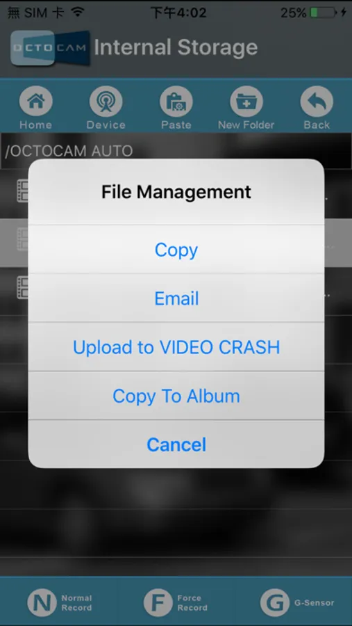Tap the G-Sensor G icon
The width and height of the screenshot is (352, 626).
275,602
